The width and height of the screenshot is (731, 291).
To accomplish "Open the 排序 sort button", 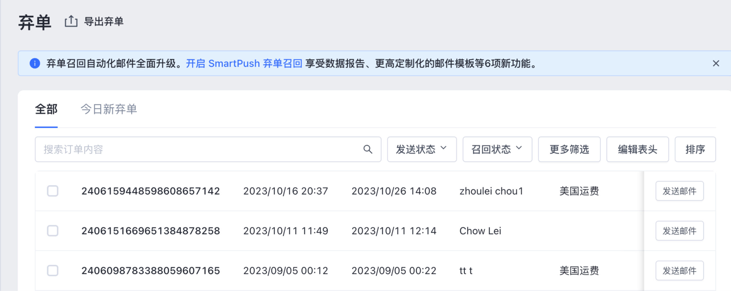I will click(695, 149).
